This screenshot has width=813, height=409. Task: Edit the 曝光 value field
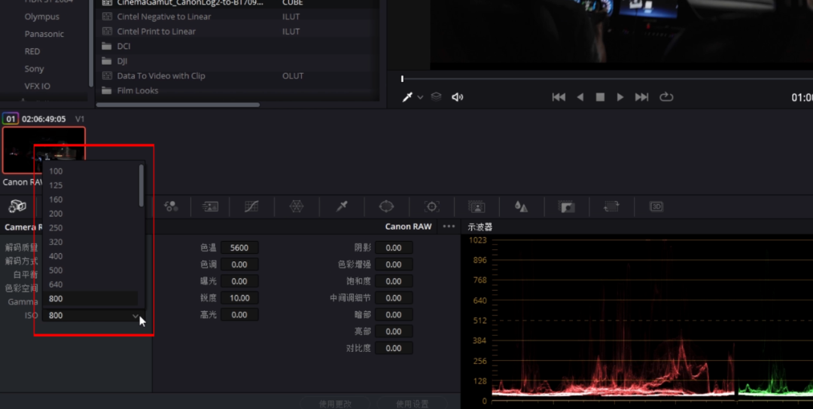click(x=239, y=281)
